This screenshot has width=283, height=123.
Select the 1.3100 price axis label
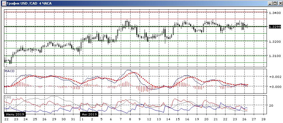[274, 56]
